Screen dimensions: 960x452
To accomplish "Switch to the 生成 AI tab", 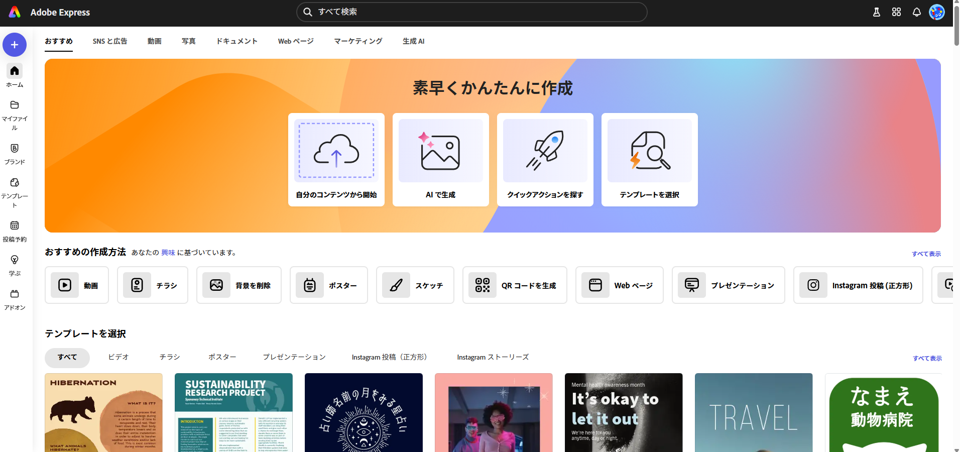I will tap(413, 41).
